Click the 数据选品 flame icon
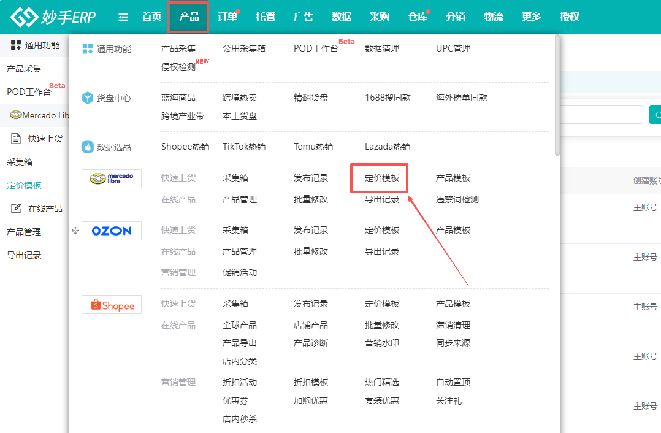The width and height of the screenshot is (661, 433). pyautogui.click(x=87, y=147)
